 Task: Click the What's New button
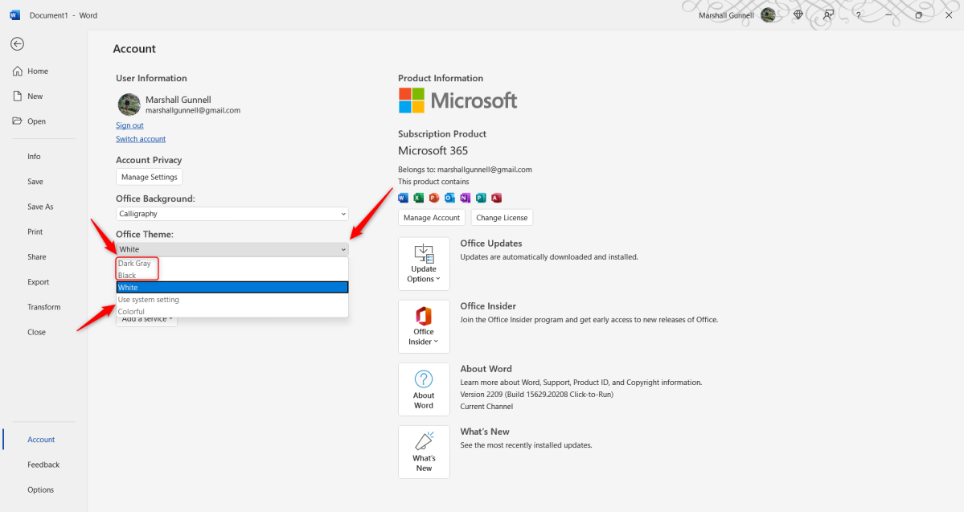[x=424, y=452]
